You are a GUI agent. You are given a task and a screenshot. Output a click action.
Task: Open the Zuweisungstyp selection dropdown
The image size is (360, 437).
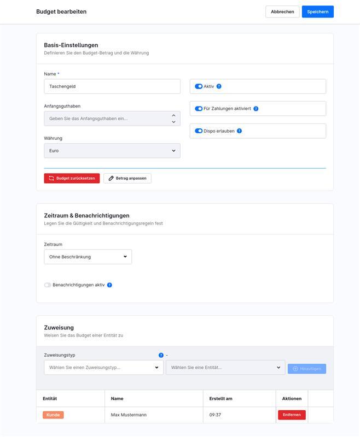103,368
